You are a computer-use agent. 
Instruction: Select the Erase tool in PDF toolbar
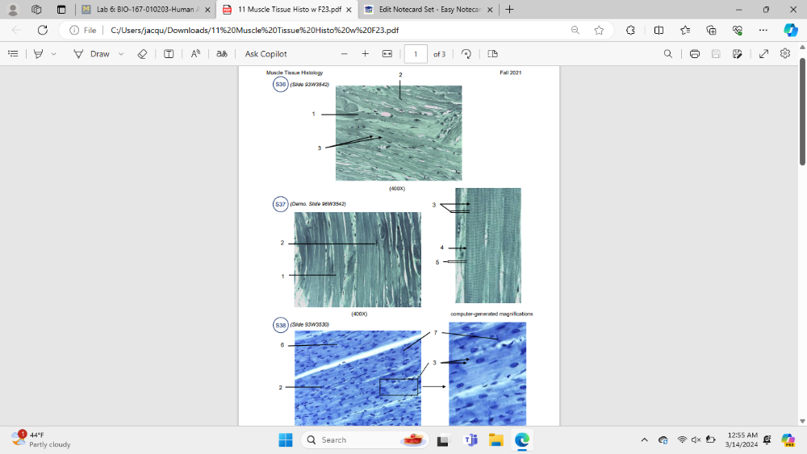(142, 54)
